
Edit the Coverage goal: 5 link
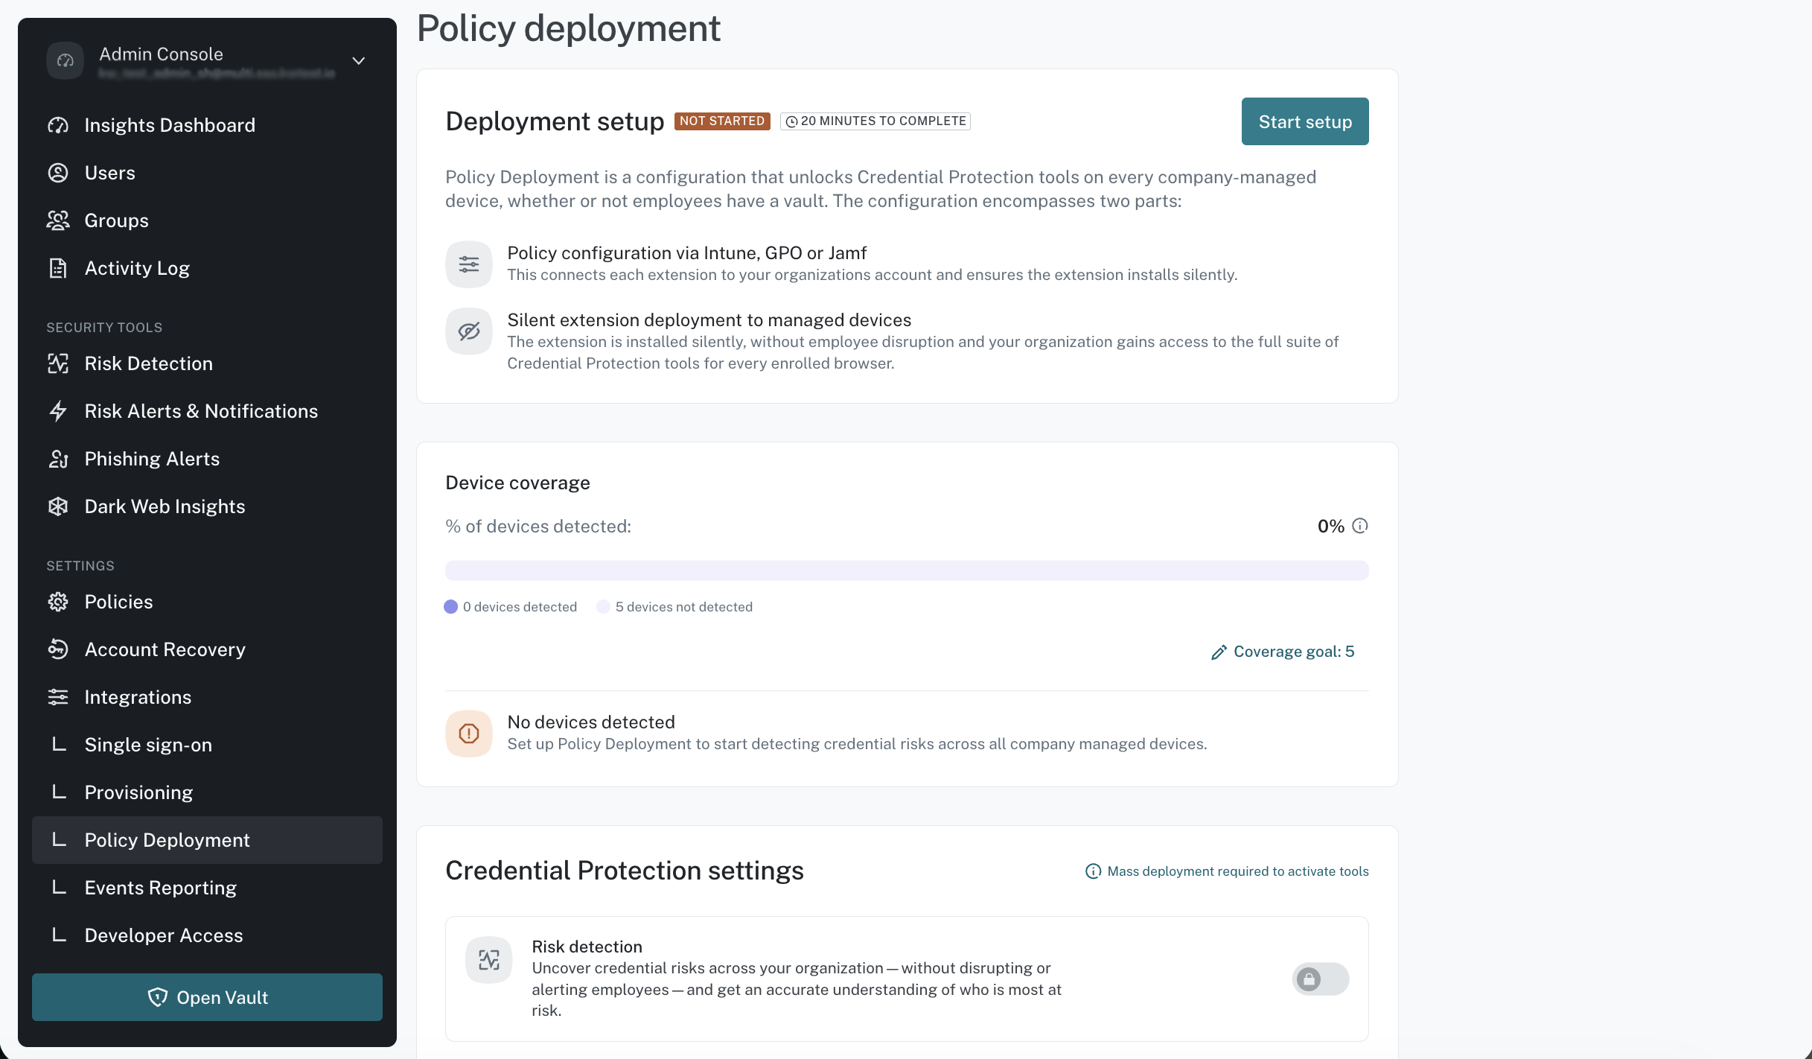(1283, 652)
